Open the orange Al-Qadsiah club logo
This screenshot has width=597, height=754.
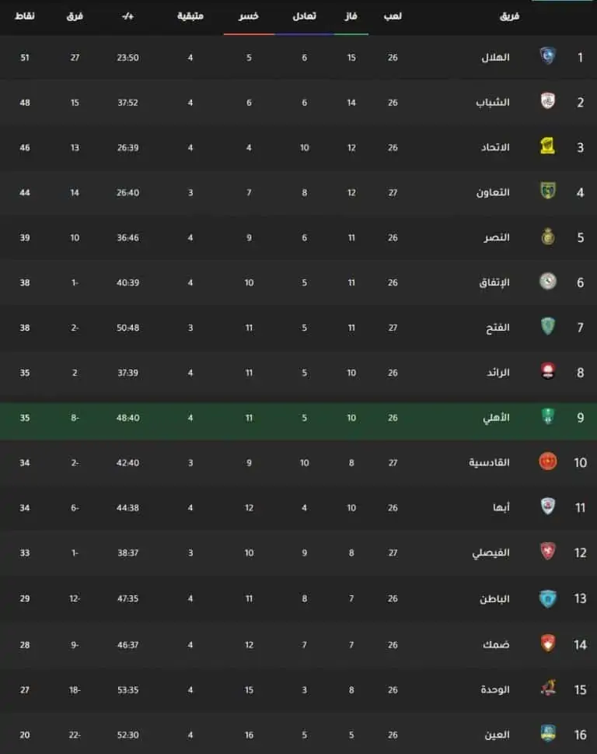(547, 461)
